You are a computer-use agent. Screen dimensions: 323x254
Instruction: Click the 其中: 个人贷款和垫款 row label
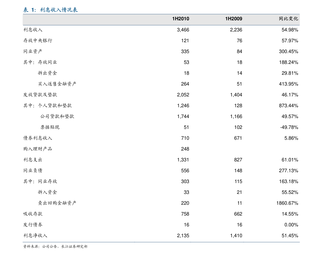[x=47, y=106]
